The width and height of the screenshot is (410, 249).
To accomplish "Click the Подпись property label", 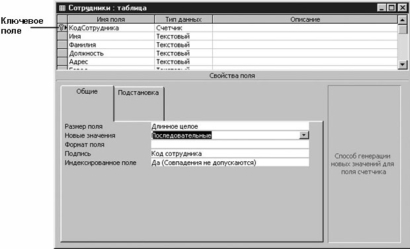I will click(77, 154).
